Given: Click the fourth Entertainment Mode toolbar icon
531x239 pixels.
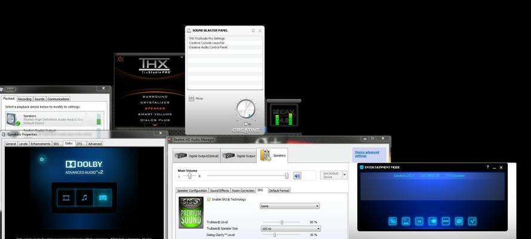Looking at the screenshot, I should point(432,222).
